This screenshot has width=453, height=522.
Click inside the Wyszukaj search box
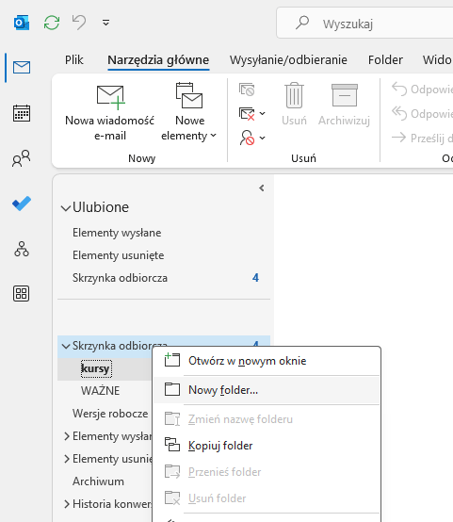(364, 23)
